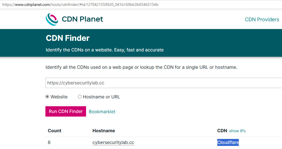Click the CDN Finder page heading
Screen dimensions: 282x149
coord(68,38)
